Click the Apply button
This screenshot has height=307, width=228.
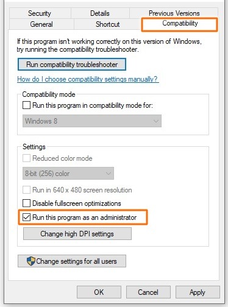tap(198, 292)
